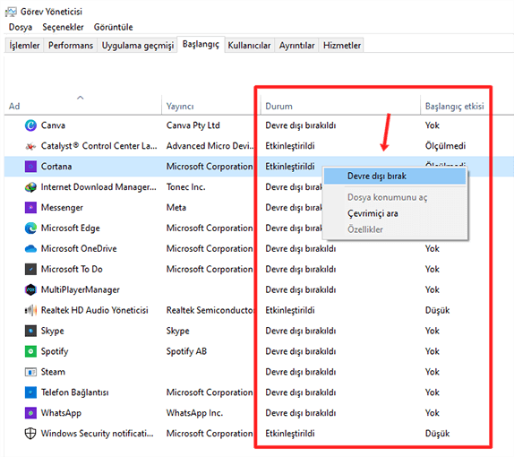Select the Steam row name
Image resolution: width=514 pixels, height=457 pixels.
pyautogui.click(x=53, y=372)
